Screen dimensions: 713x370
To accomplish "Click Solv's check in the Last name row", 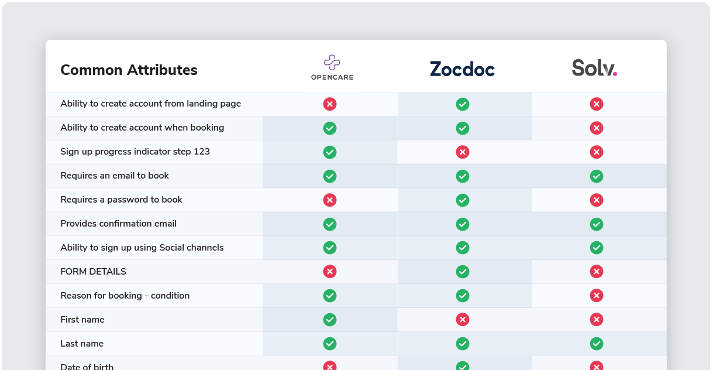I will [597, 344].
